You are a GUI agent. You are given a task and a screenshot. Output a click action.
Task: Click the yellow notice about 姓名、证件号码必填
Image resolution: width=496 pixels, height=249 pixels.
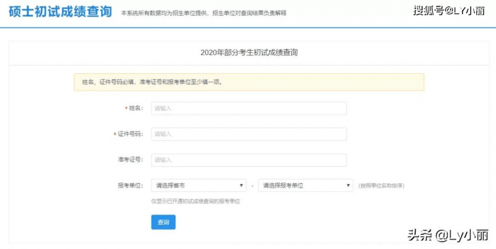(249, 82)
